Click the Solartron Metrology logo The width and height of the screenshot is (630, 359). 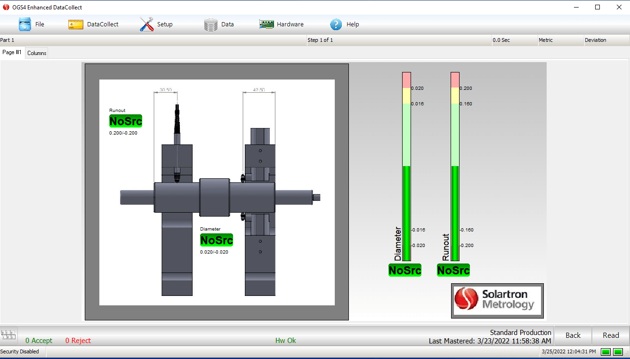pyautogui.click(x=497, y=300)
